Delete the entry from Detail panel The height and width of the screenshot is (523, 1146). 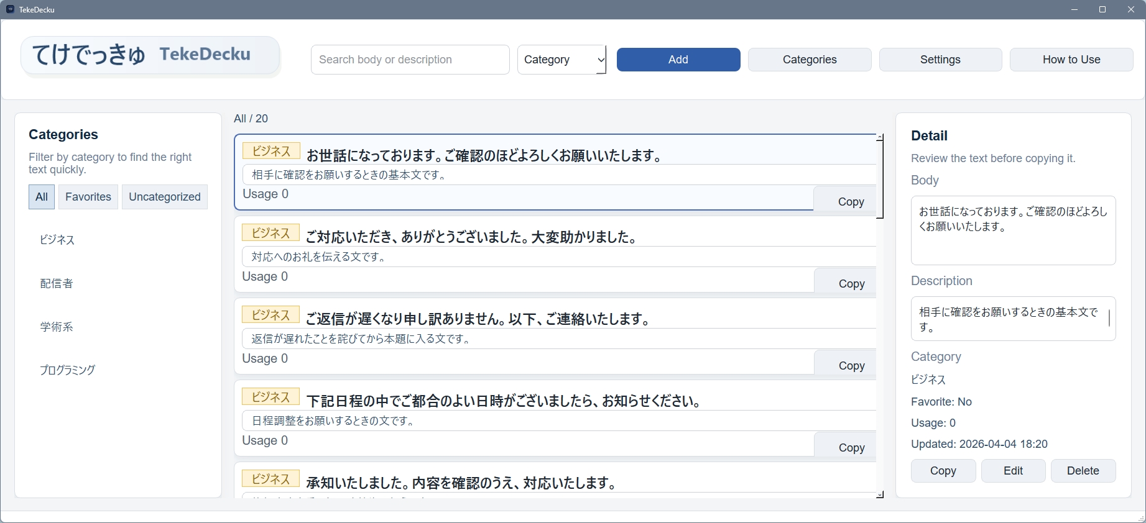click(1083, 471)
